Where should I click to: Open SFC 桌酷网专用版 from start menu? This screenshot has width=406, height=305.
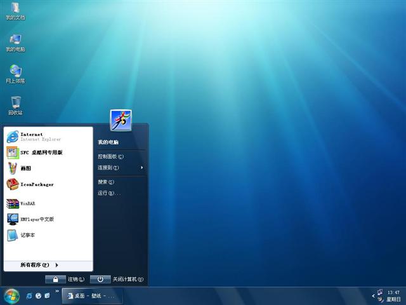[x=48, y=152]
